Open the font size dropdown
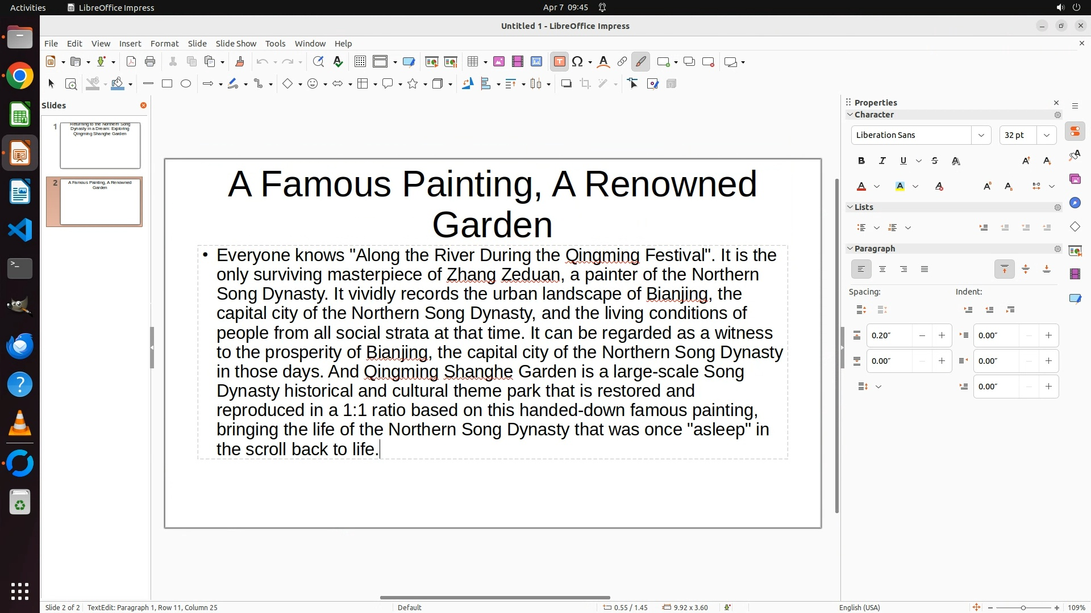This screenshot has width=1091, height=613. (1047, 135)
